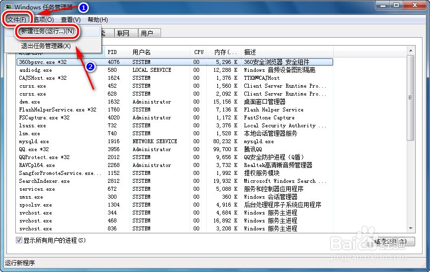This screenshot has width=430, height=272.
Task: Select the 360bpsvc.exe *32 process
Action: click(175, 62)
